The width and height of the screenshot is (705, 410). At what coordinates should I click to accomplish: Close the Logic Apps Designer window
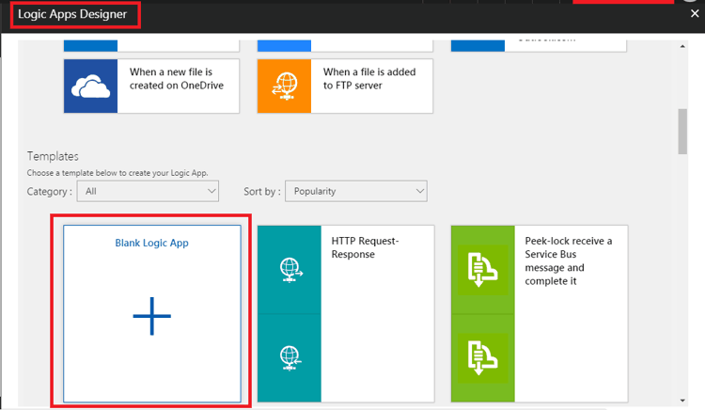[x=695, y=14]
